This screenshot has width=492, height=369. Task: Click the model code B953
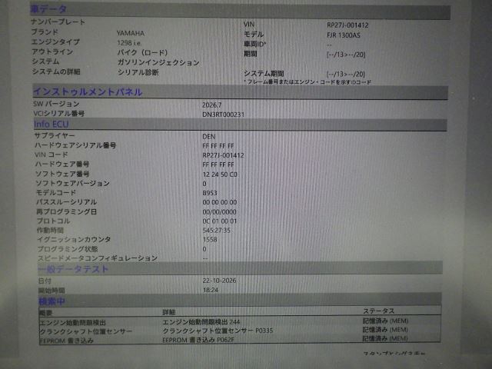(x=210, y=193)
